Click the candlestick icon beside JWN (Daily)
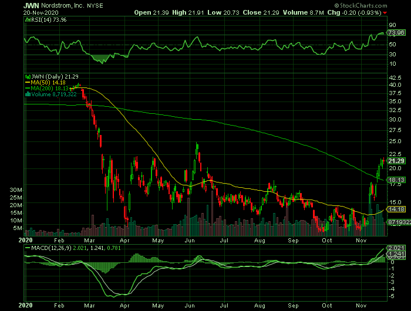411x311 pixels. point(28,77)
